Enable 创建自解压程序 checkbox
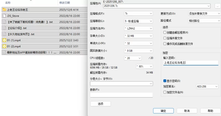 [165, 32]
